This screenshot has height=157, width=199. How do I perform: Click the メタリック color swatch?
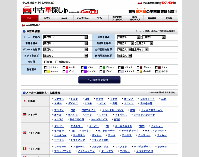(123, 71)
